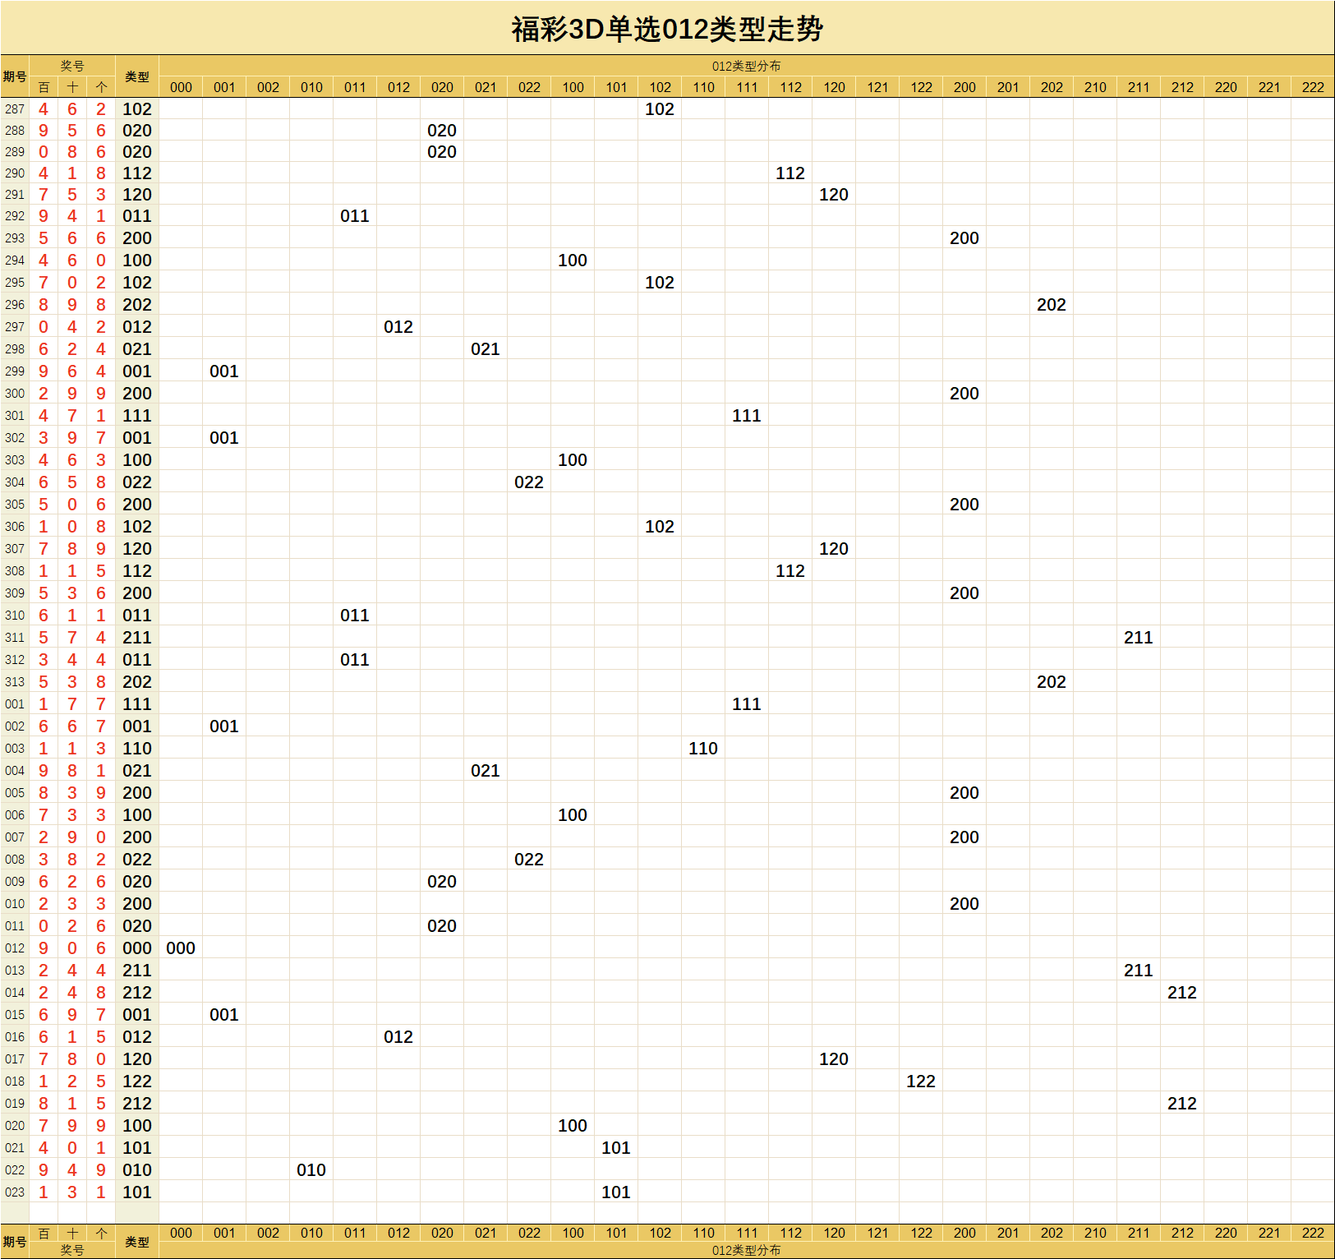Screen dimensions: 1335x1259
Task: Click distribution marker 202 in row 296
Action: 1052,304
